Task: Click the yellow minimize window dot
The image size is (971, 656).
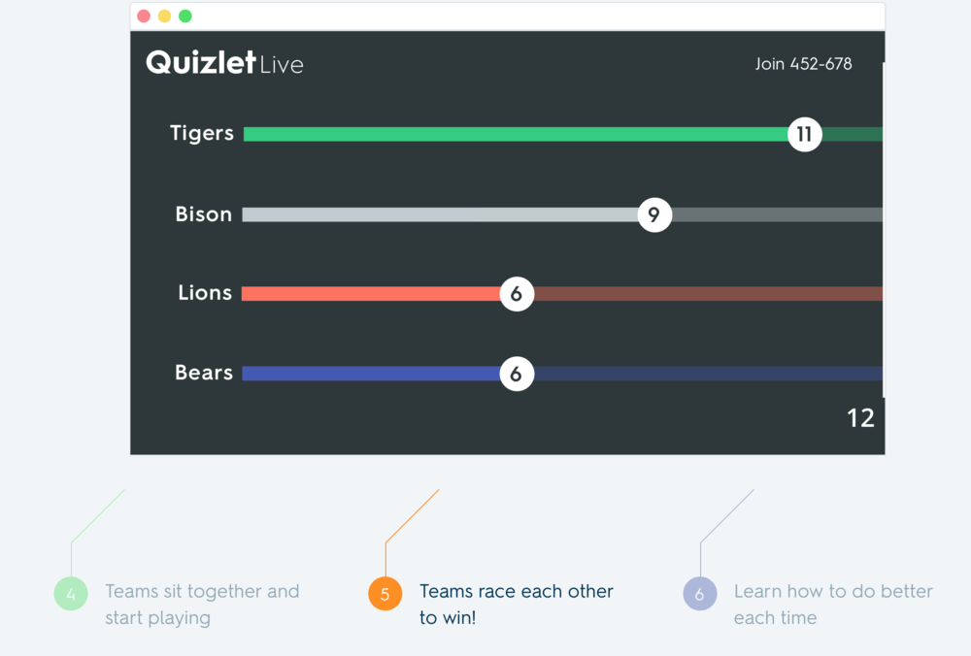Action: click(x=164, y=16)
